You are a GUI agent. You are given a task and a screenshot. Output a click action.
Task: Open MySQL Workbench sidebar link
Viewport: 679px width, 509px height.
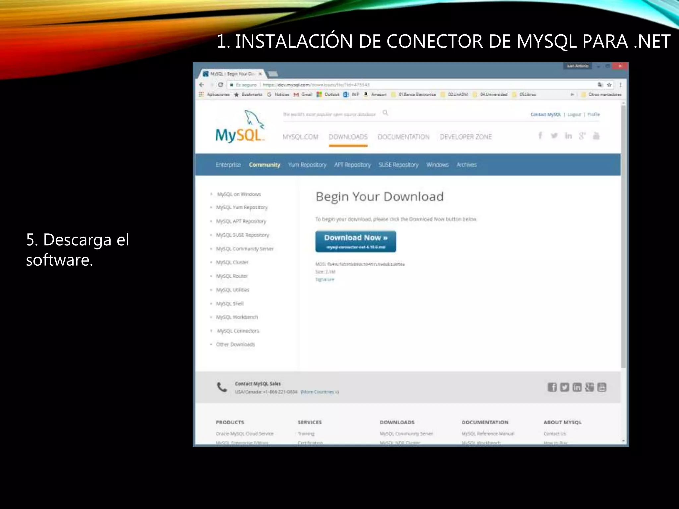(x=237, y=317)
